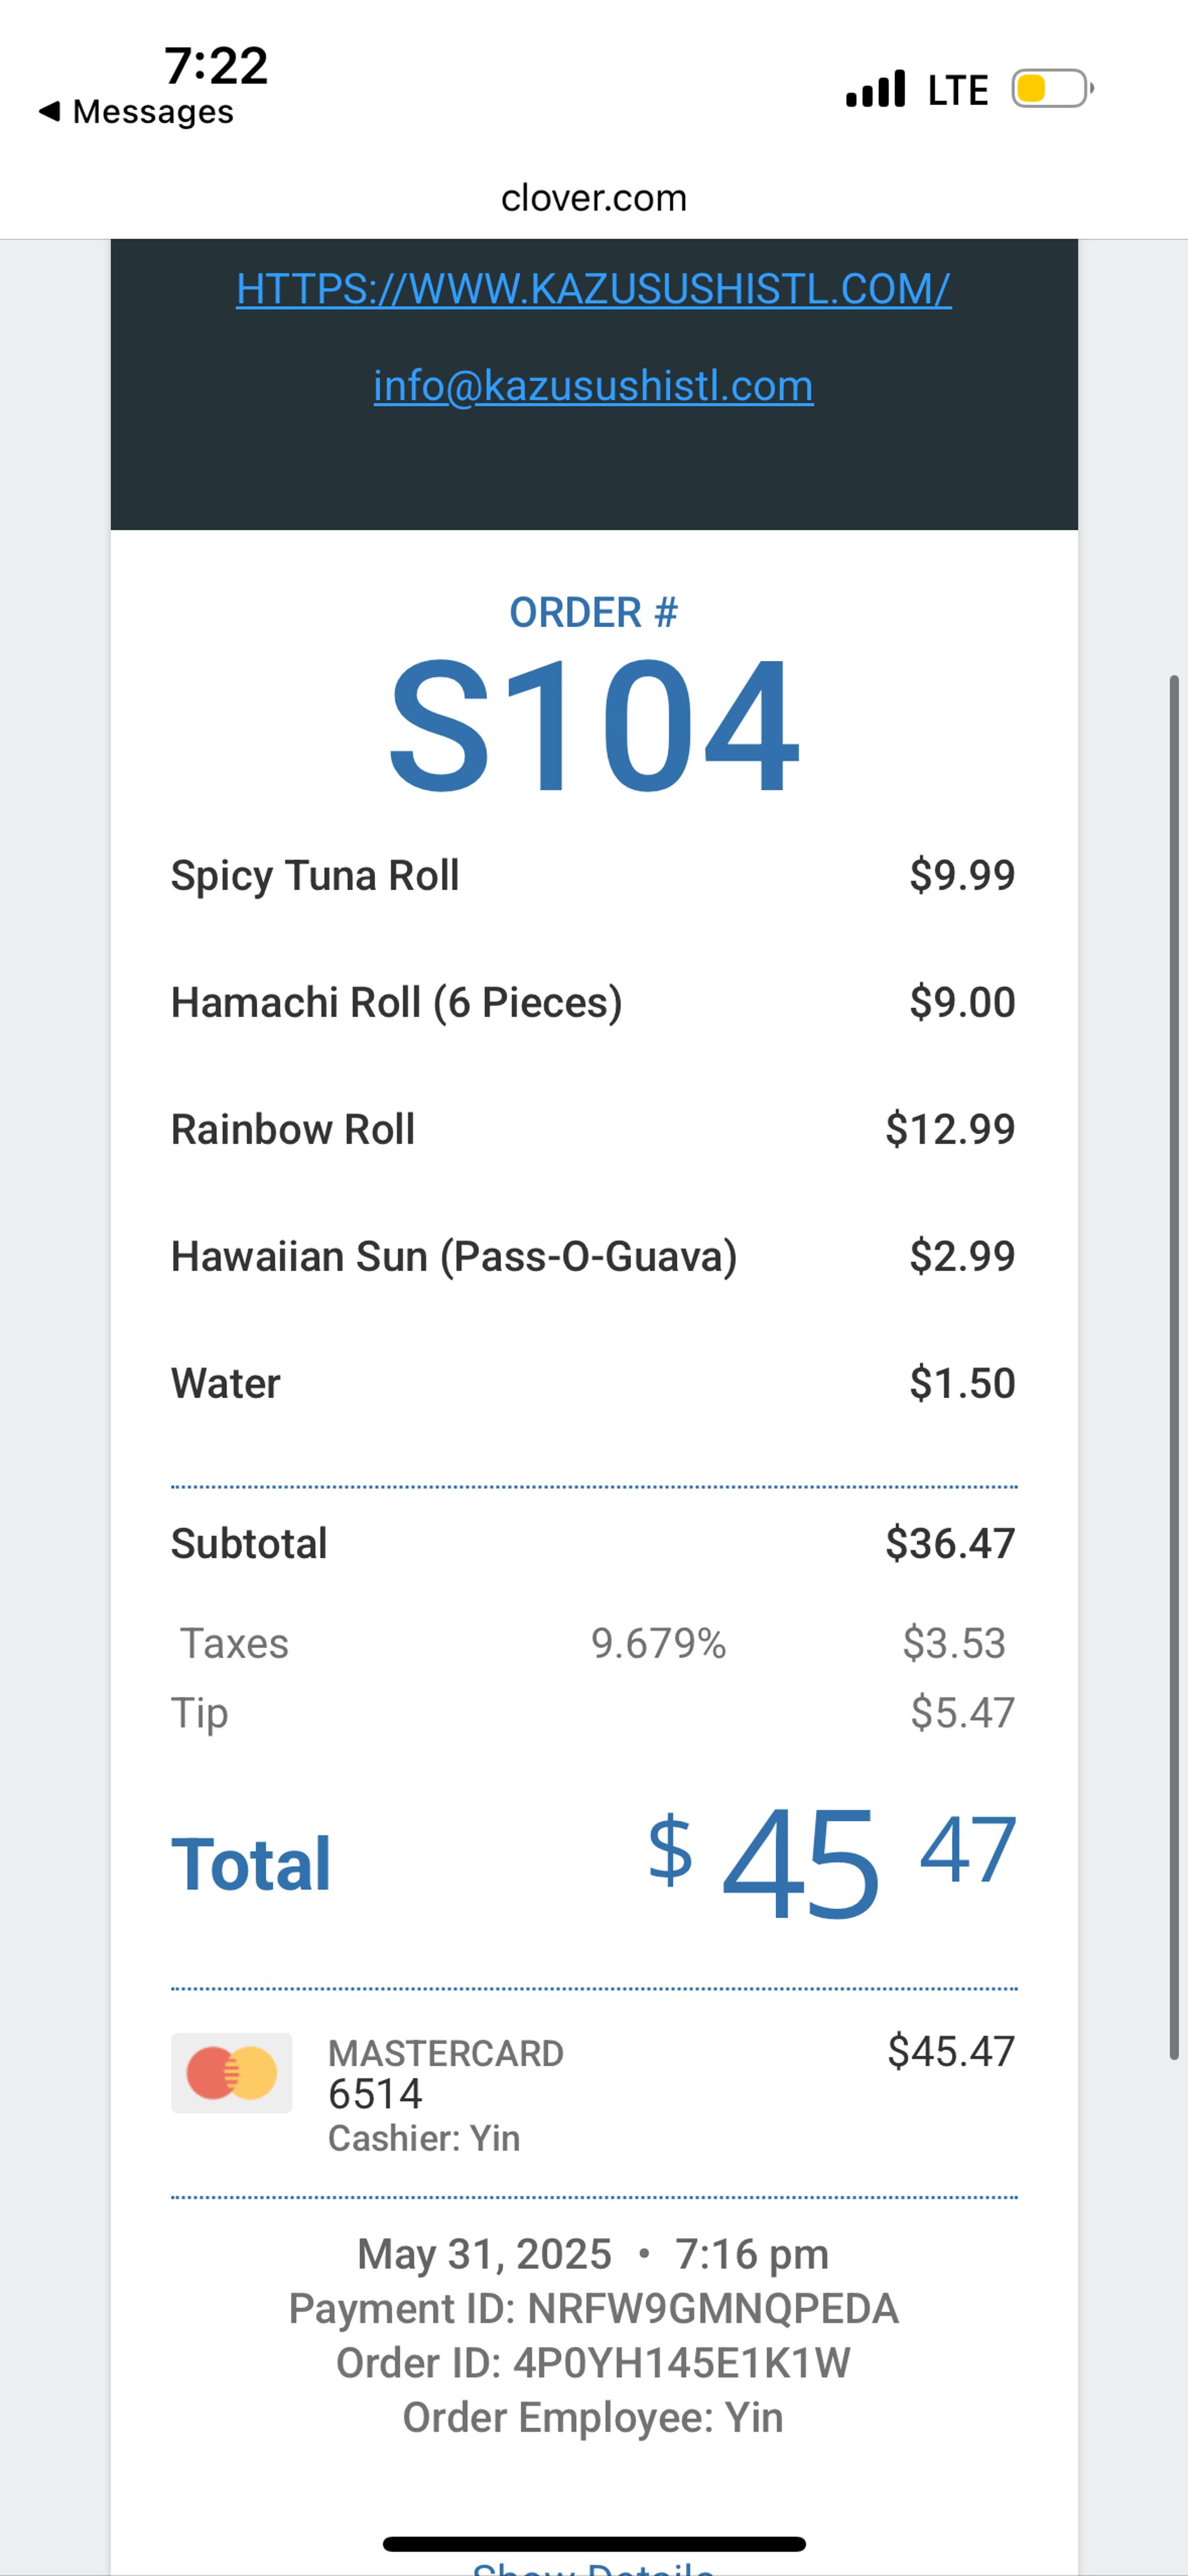Click the Spicy Tuna Roll line item
The width and height of the screenshot is (1188, 2576).
click(315, 876)
